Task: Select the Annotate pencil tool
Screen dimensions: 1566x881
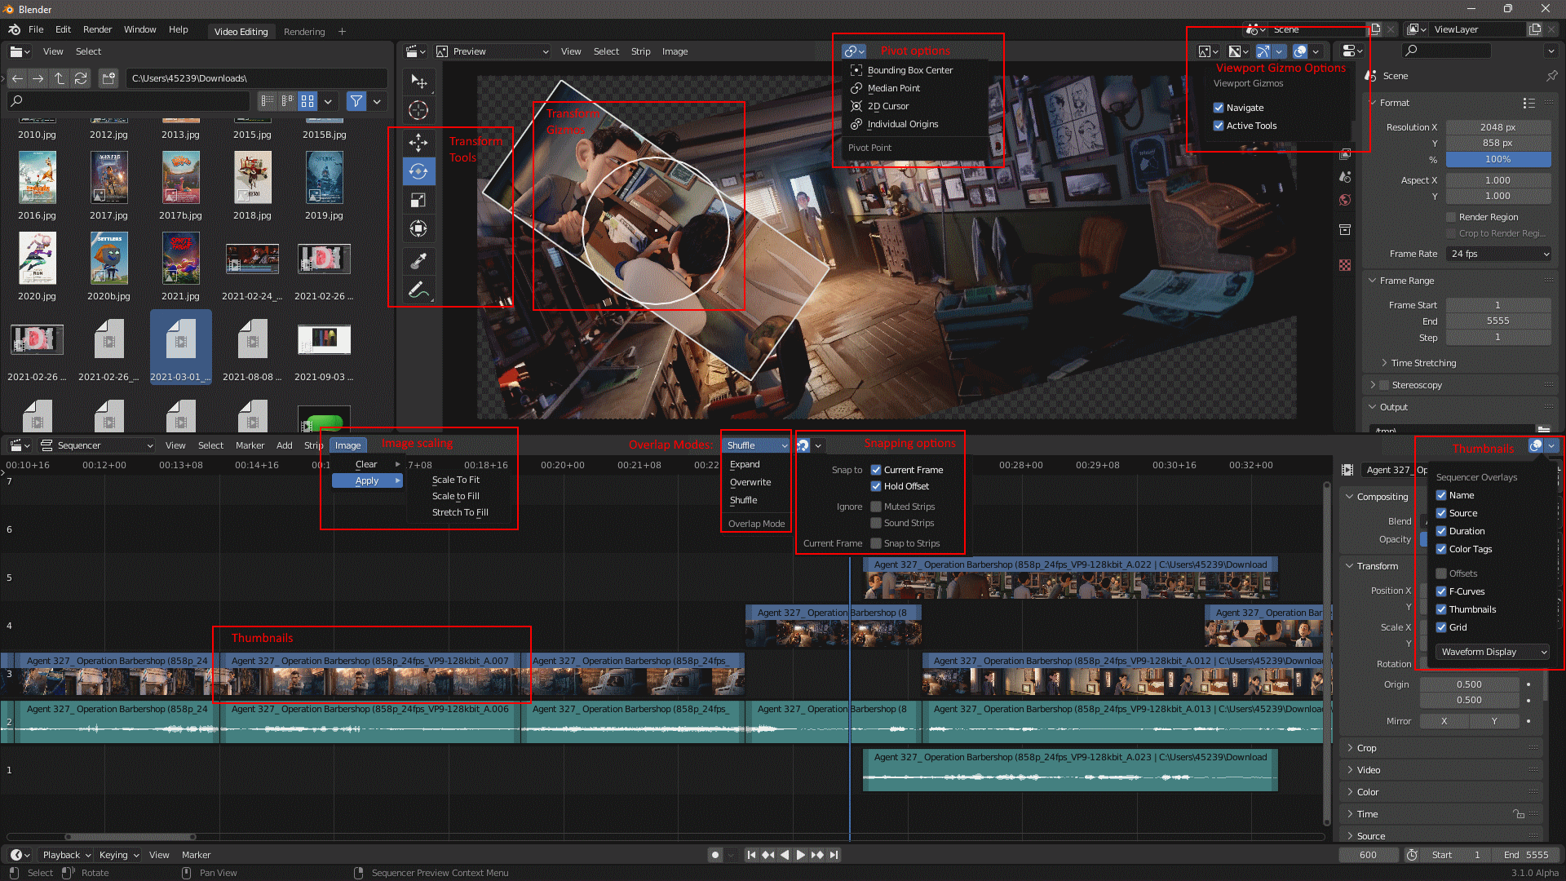Action: 418,290
